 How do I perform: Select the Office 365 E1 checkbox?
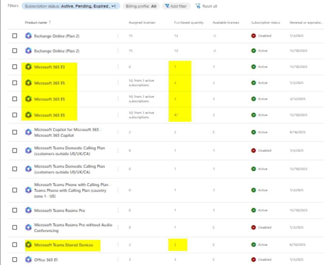click(x=15, y=259)
